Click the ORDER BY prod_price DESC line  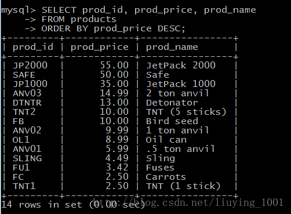click(x=113, y=28)
